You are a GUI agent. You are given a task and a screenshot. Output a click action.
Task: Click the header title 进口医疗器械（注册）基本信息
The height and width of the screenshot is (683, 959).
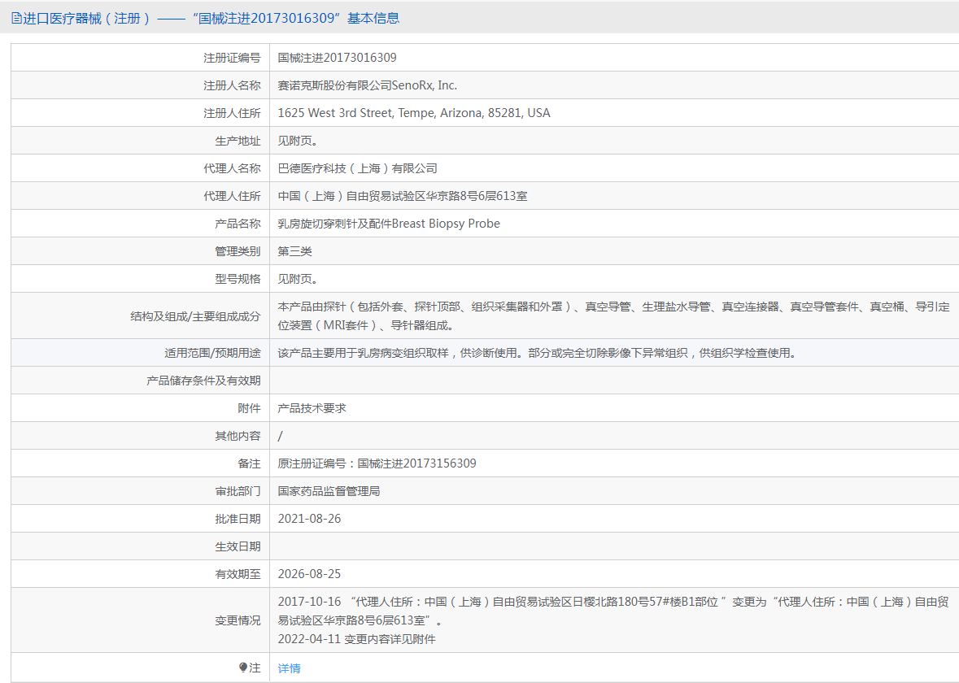[x=211, y=19]
